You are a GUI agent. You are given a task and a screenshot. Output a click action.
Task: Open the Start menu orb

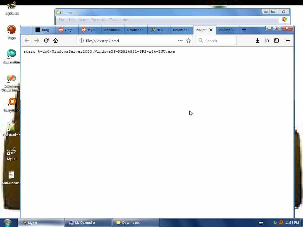pos(7,223)
